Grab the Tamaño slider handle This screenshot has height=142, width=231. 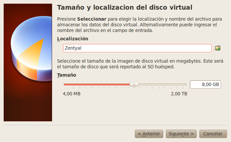point(134,84)
